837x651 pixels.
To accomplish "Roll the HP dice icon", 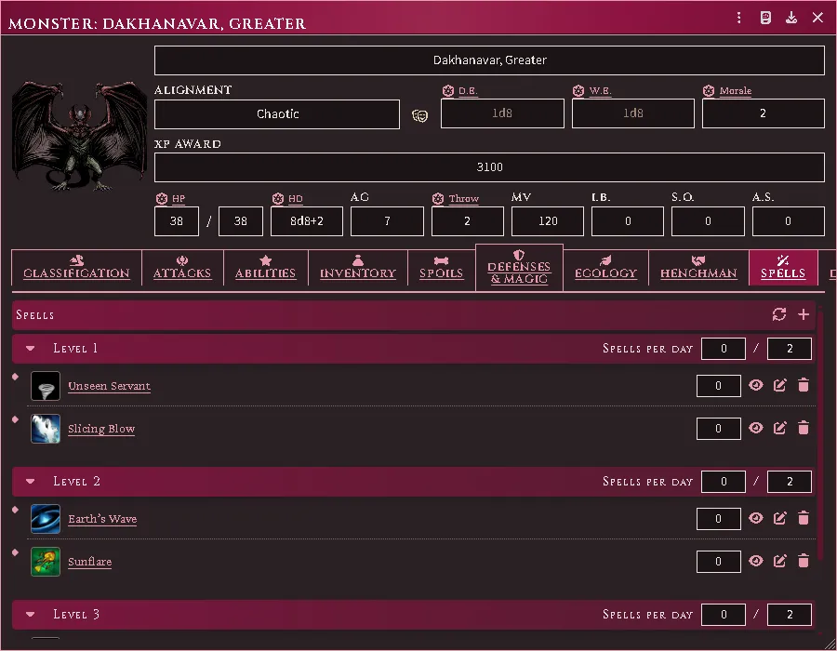I will 162,198.
